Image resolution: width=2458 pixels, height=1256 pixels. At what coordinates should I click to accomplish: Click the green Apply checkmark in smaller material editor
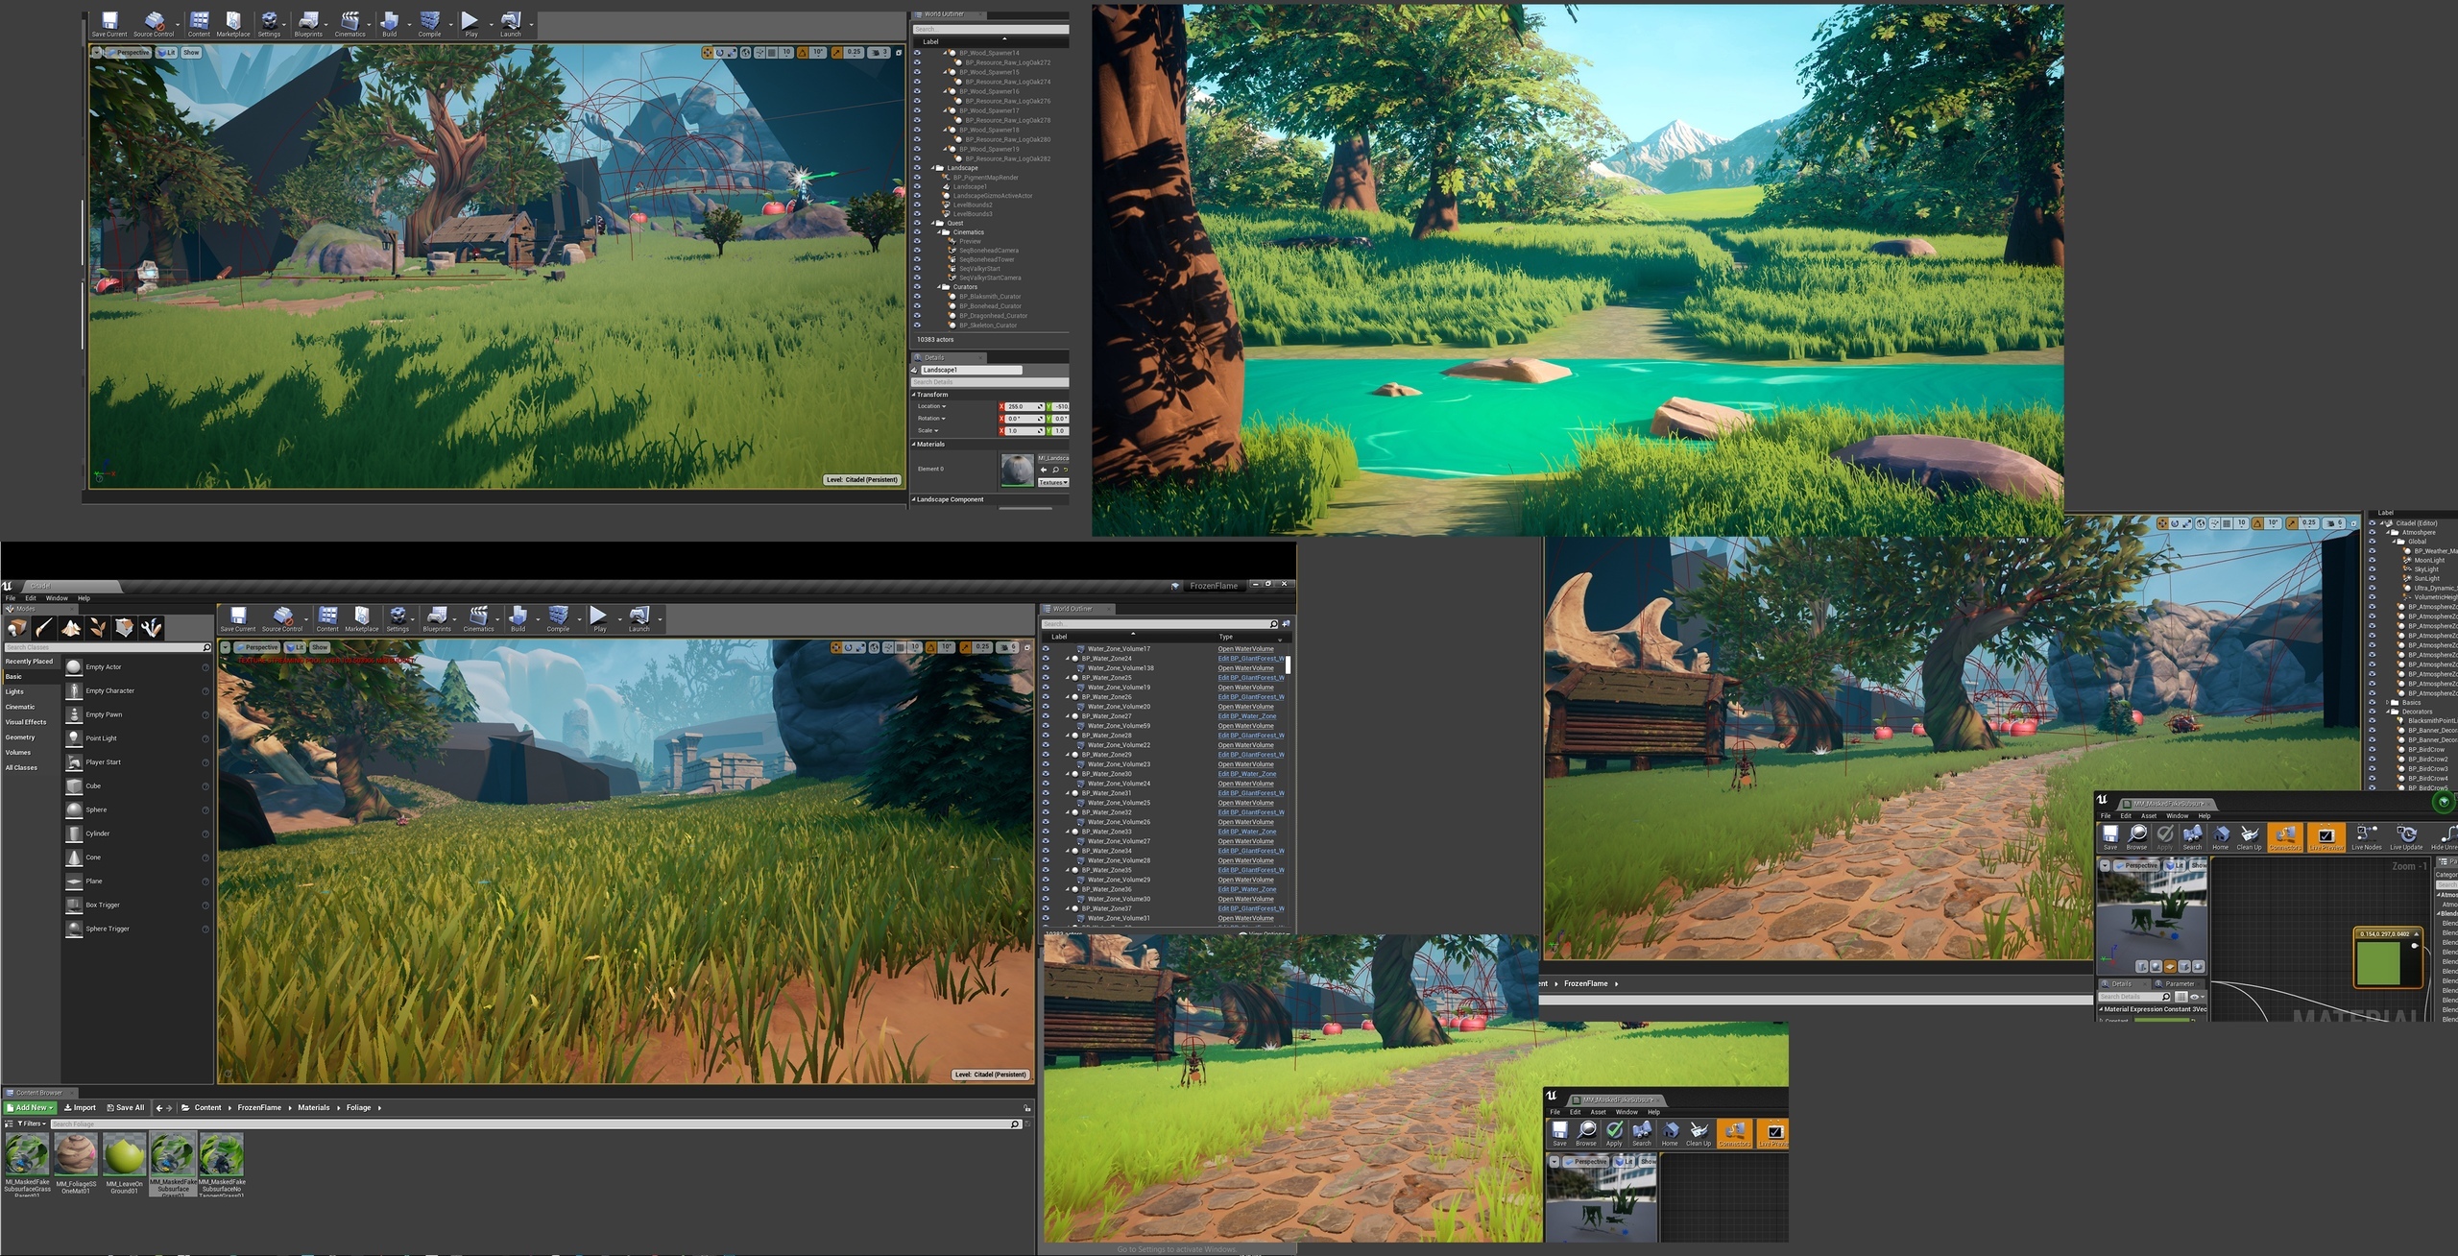[1614, 1133]
